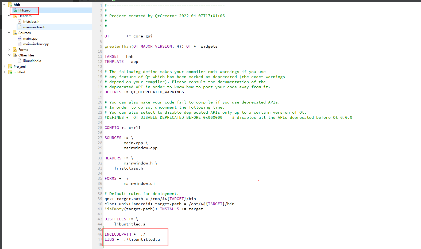Click the CONFIG += c++11 line
This screenshot has height=249, width=421.
pos(122,128)
